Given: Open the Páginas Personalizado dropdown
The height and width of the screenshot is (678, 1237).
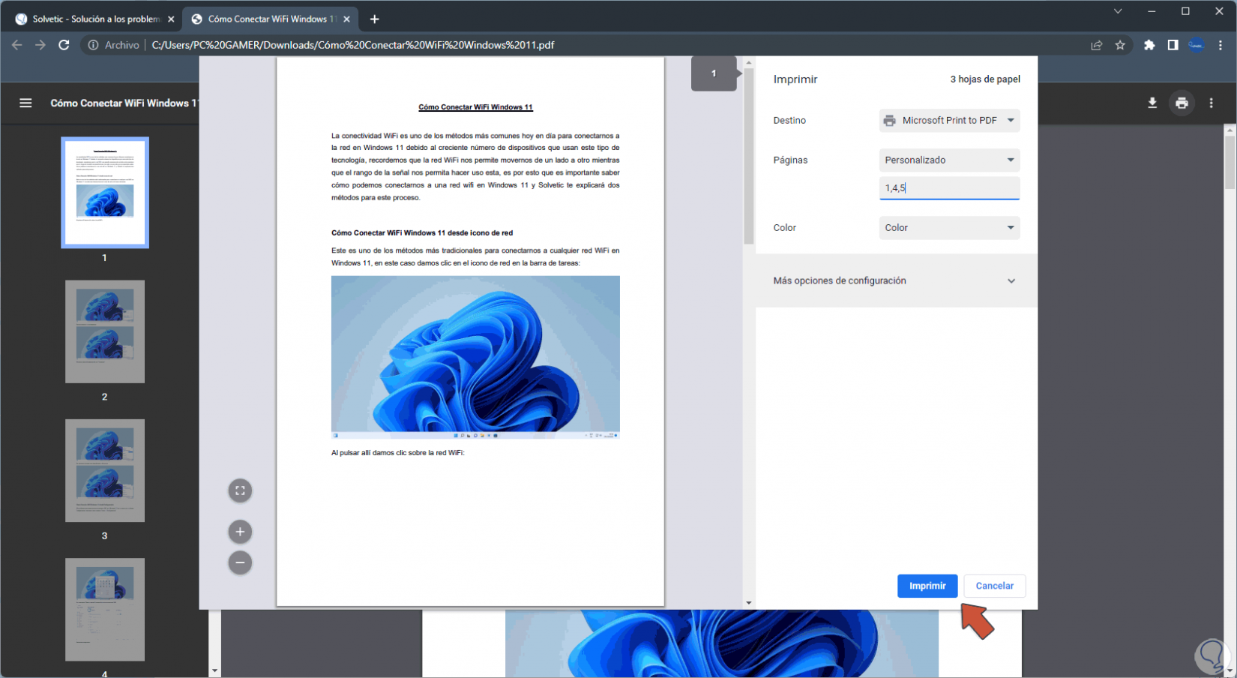Looking at the screenshot, I should pos(949,160).
